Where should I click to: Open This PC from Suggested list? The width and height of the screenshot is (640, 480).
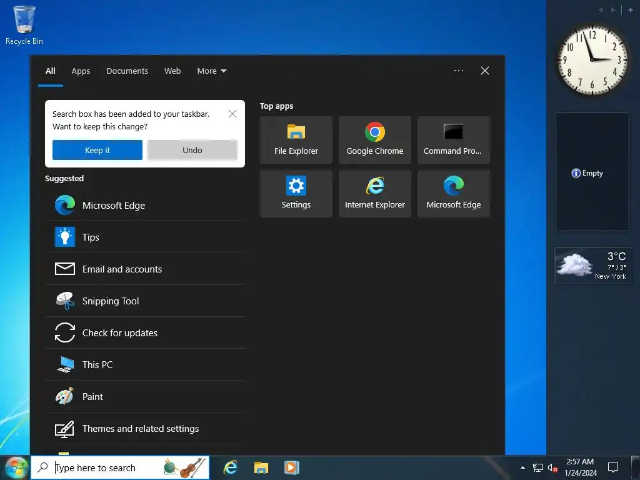click(145, 364)
